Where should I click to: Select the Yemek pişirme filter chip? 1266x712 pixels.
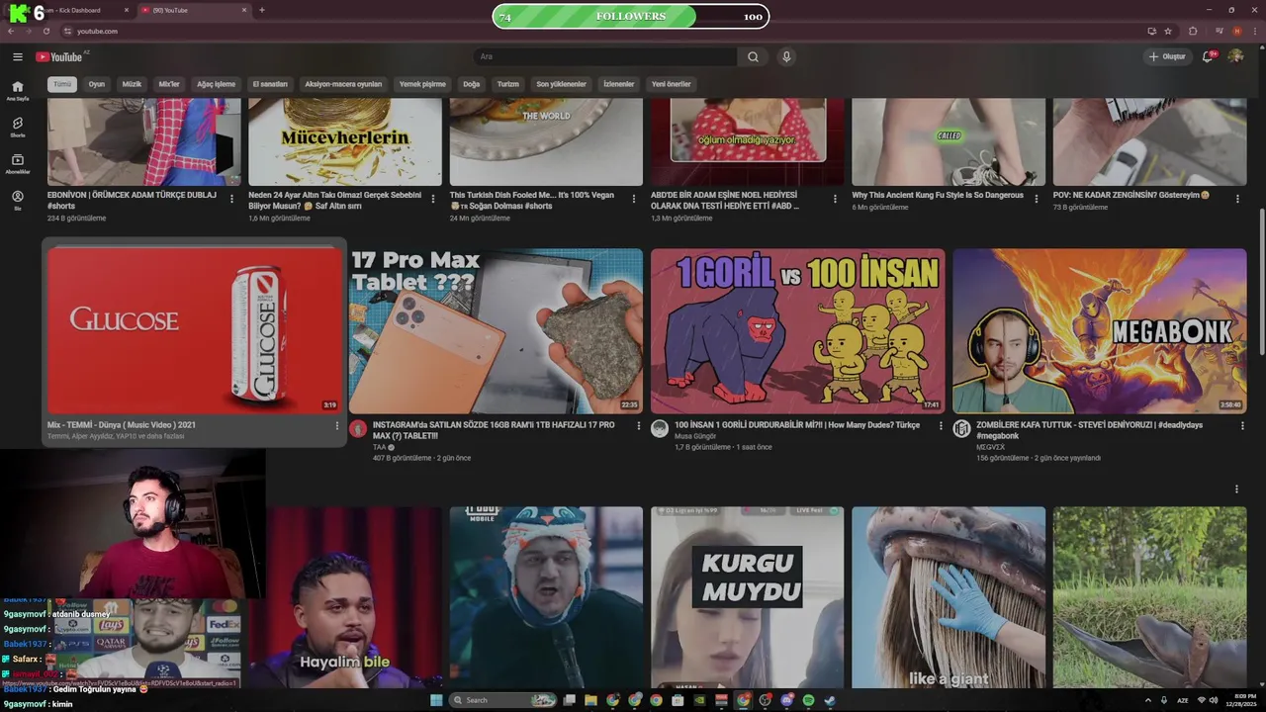[x=422, y=84]
